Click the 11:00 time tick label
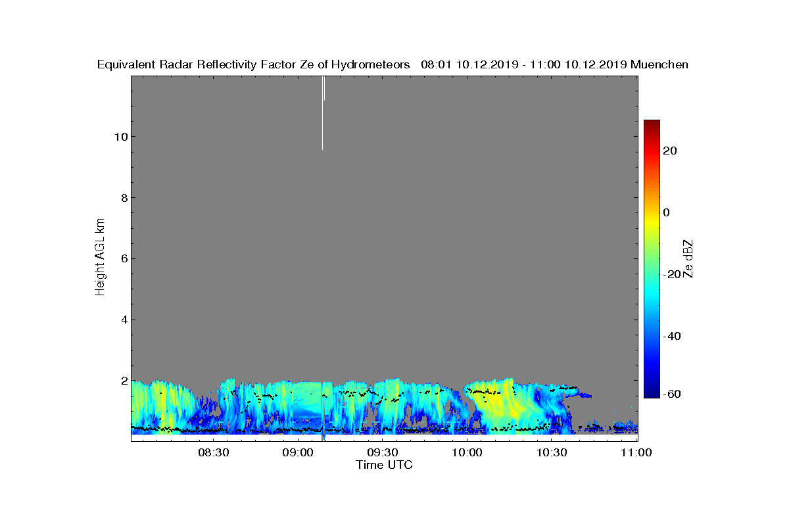Image resolution: width=789 pixels, height=526 pixels. pos(636,453)
